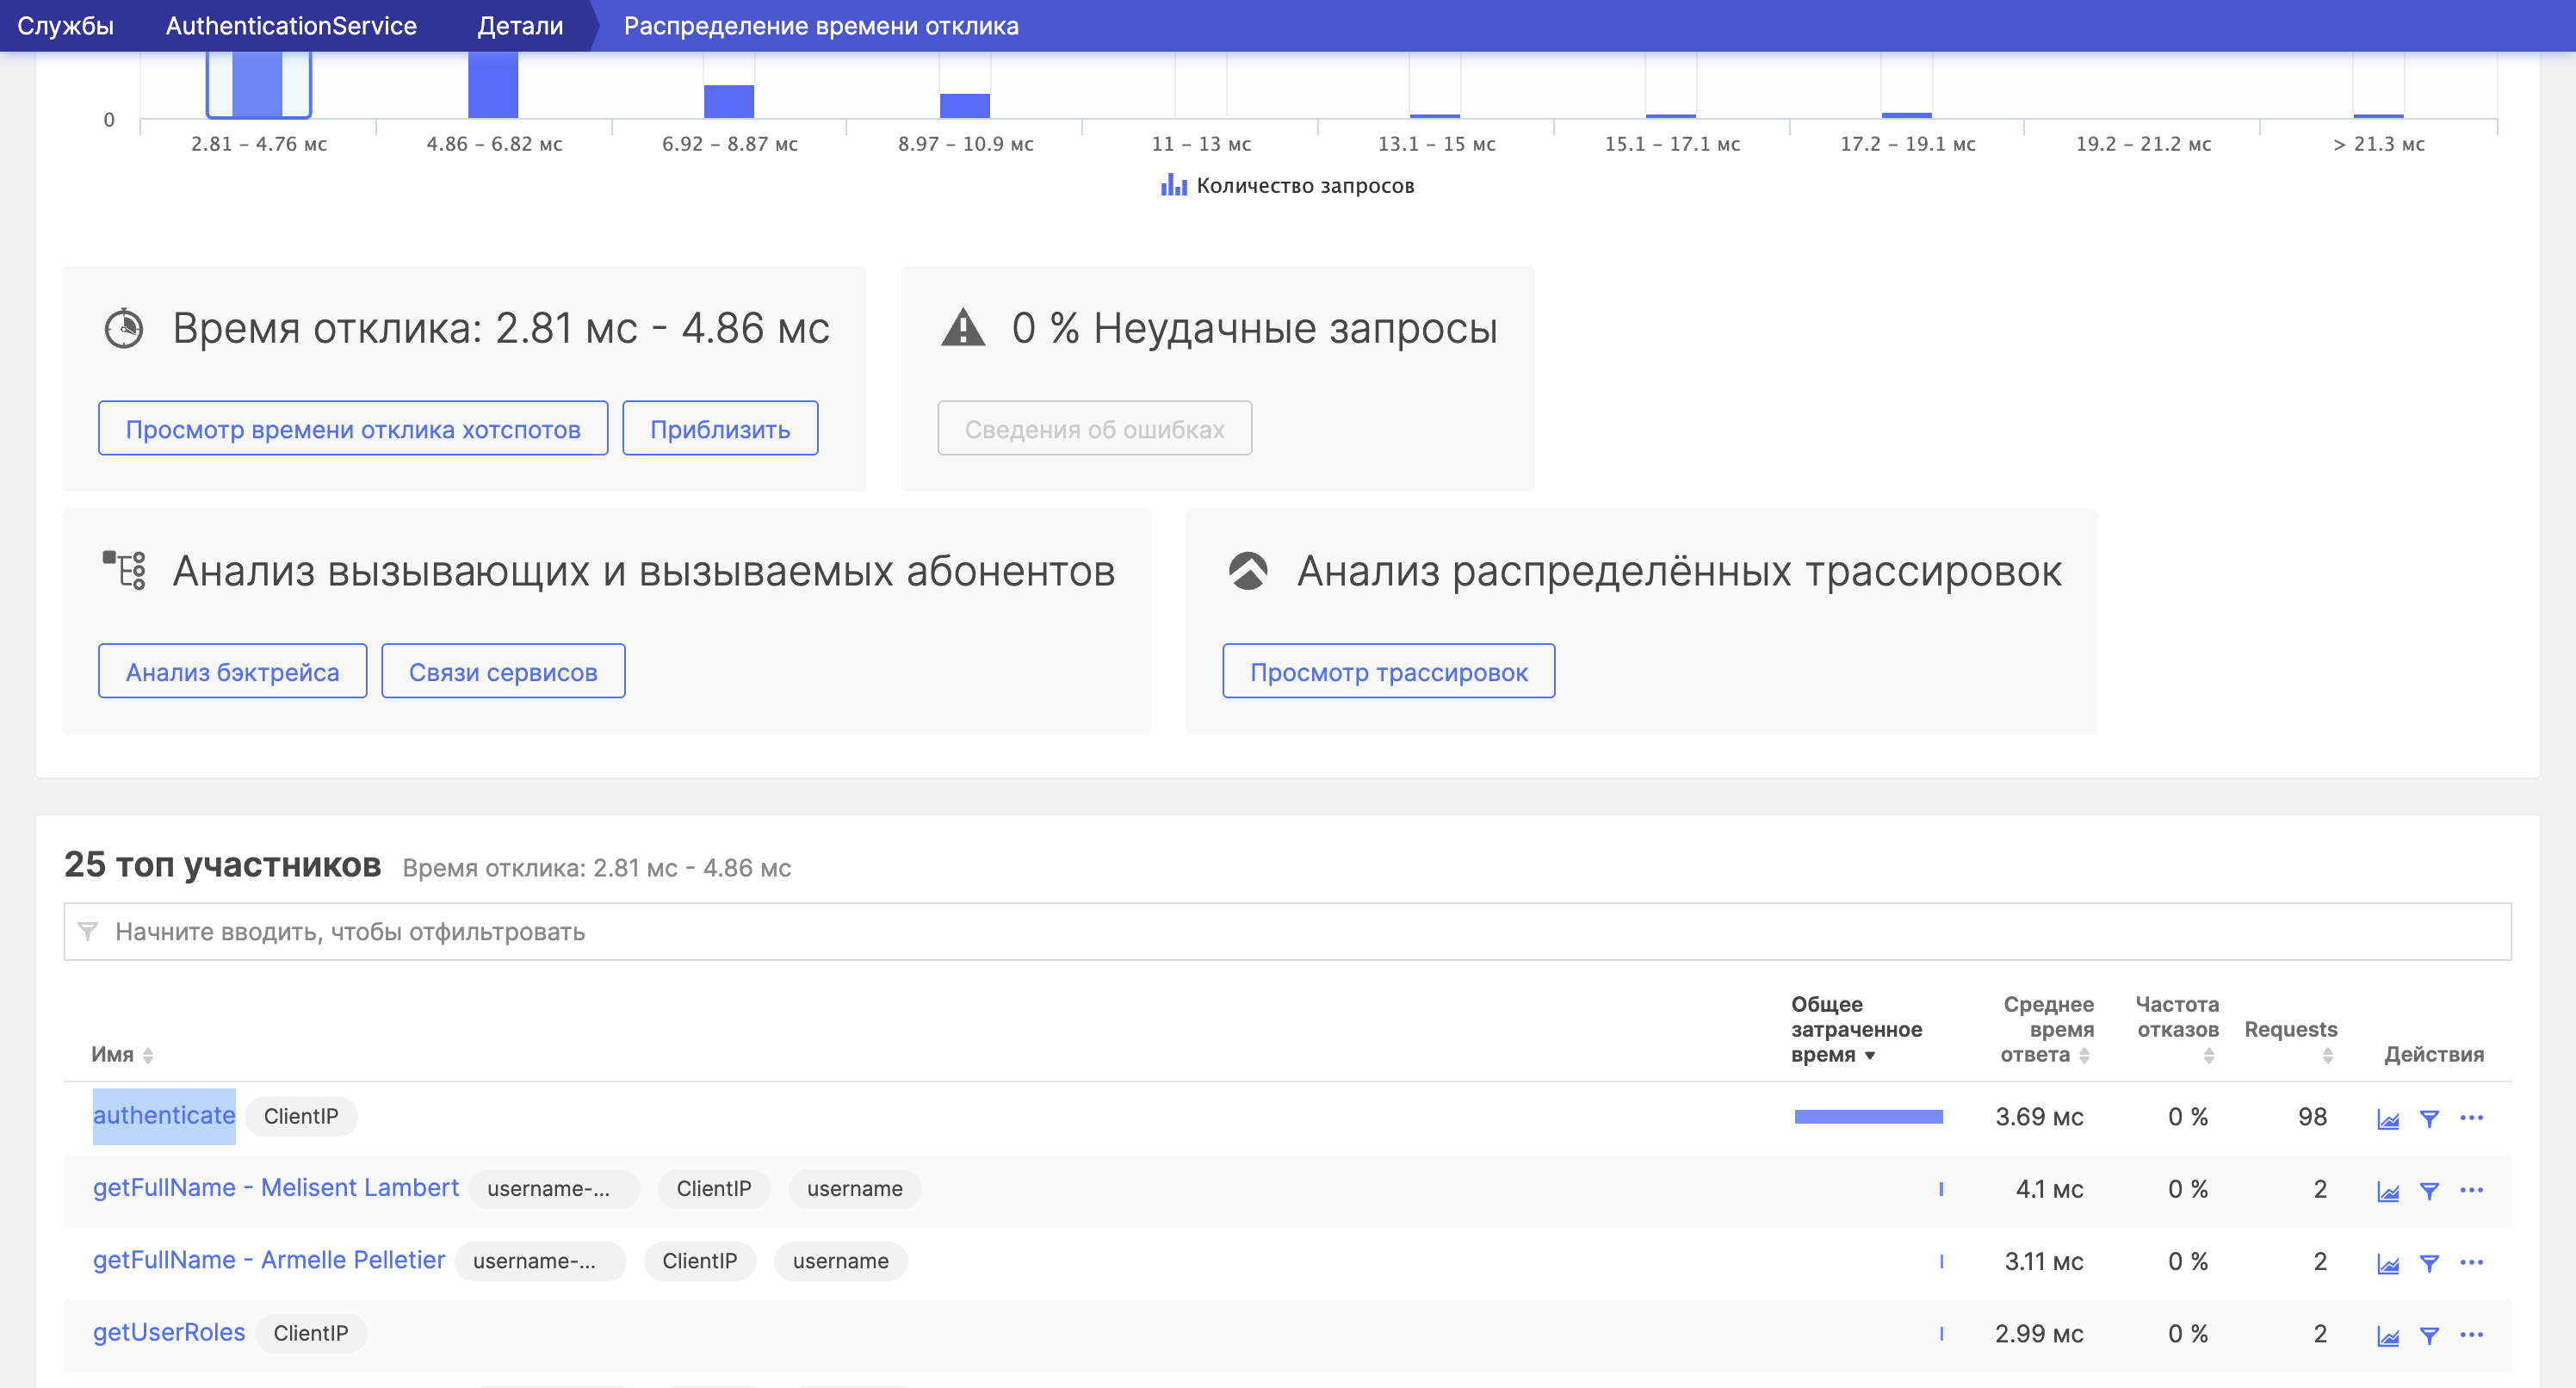The height and width of the screenshot is (1388, 2576).
Task: Open chart icon for authenticate row
Action: point(2387,1119)
